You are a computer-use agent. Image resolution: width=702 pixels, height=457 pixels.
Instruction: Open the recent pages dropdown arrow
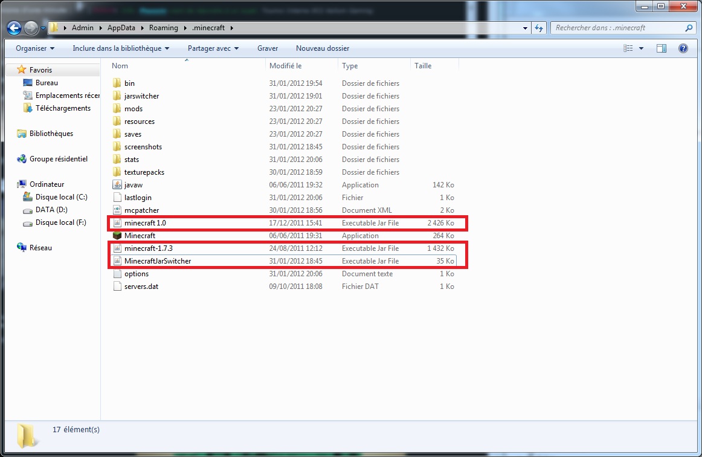pyautogui.click(x=43, y=28)
